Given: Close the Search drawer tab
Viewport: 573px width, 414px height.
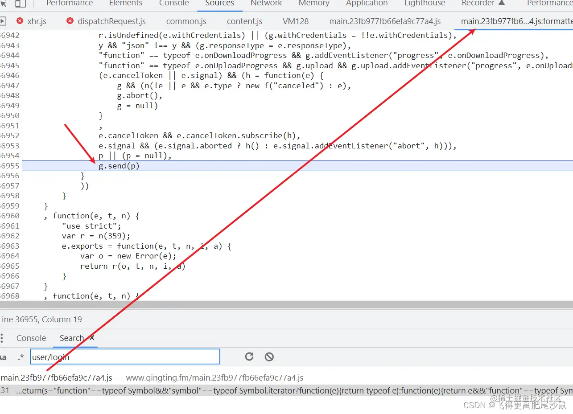Looking at the screenshot, I should pyautogui.click(x=92, y=338).
